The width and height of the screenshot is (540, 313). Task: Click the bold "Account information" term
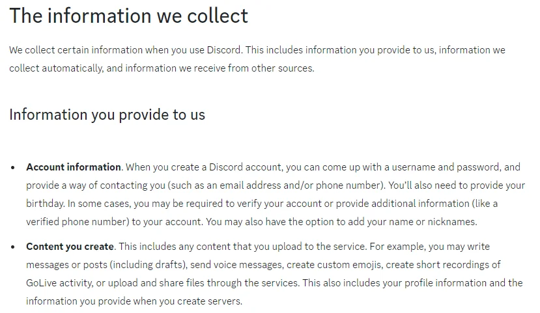pyautogui.click(x=74, y=167)
